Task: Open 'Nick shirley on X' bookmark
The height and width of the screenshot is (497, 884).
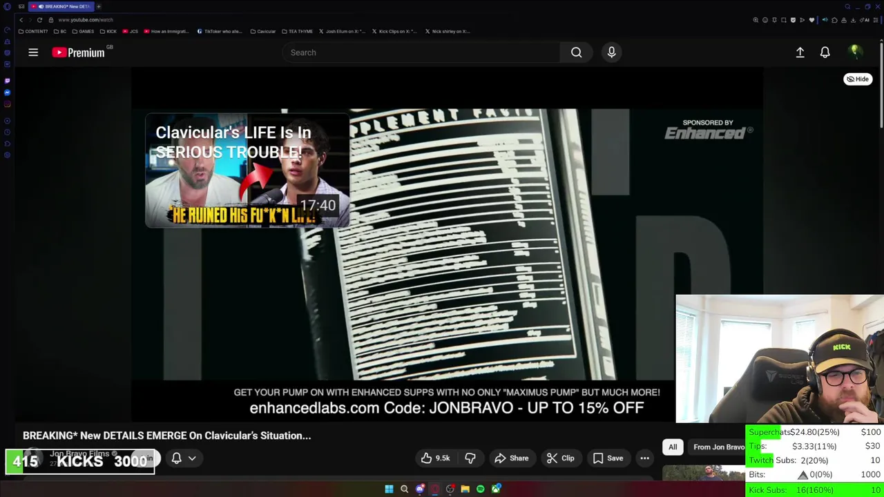Action: point(448,31)
